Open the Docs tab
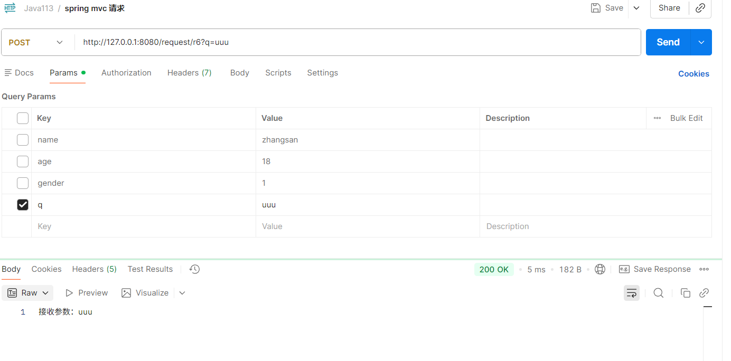The image size is (731, 361). pos(19,73)
